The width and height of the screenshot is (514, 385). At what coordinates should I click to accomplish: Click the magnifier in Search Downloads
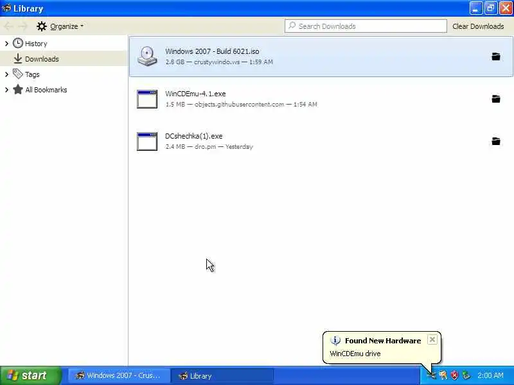[x=292, y=26]
